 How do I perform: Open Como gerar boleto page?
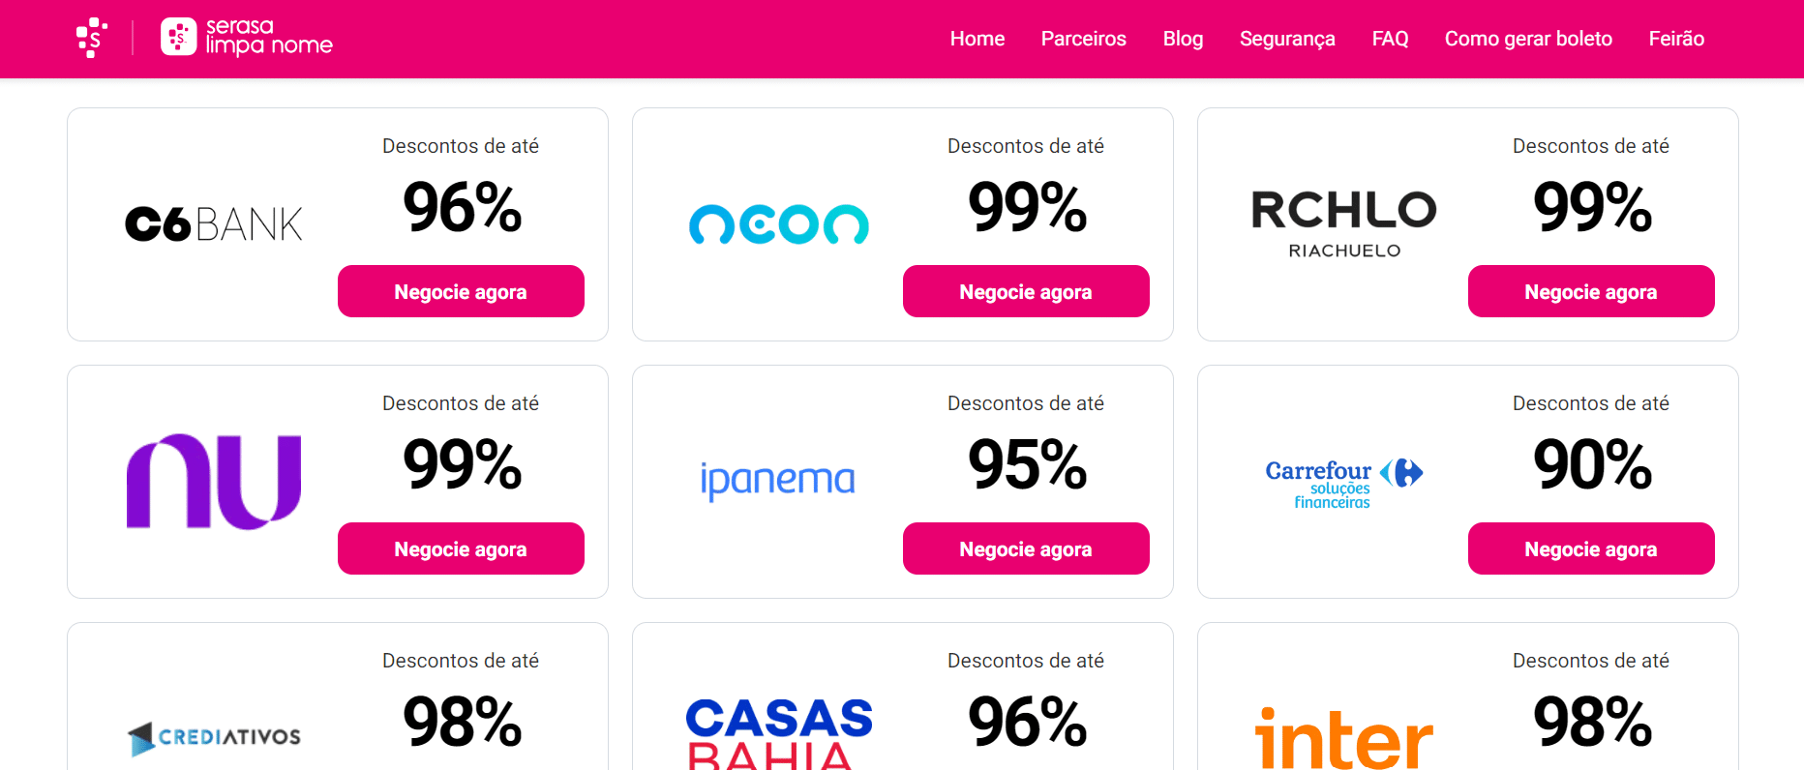click(1528, 39)
